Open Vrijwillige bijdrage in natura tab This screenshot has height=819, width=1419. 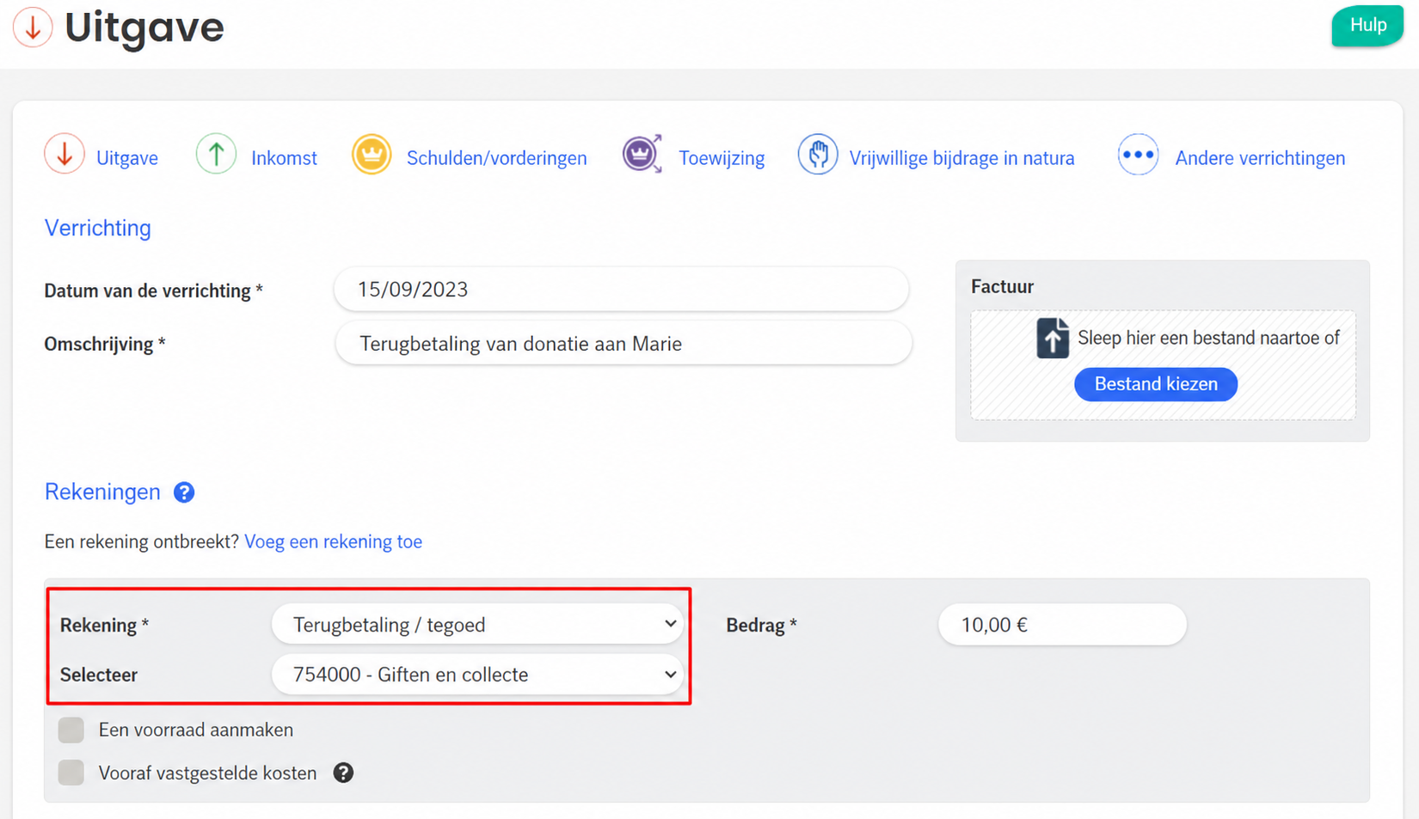[x=961, y=158]
